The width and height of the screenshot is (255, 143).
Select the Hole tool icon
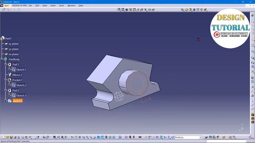[134, 10]
